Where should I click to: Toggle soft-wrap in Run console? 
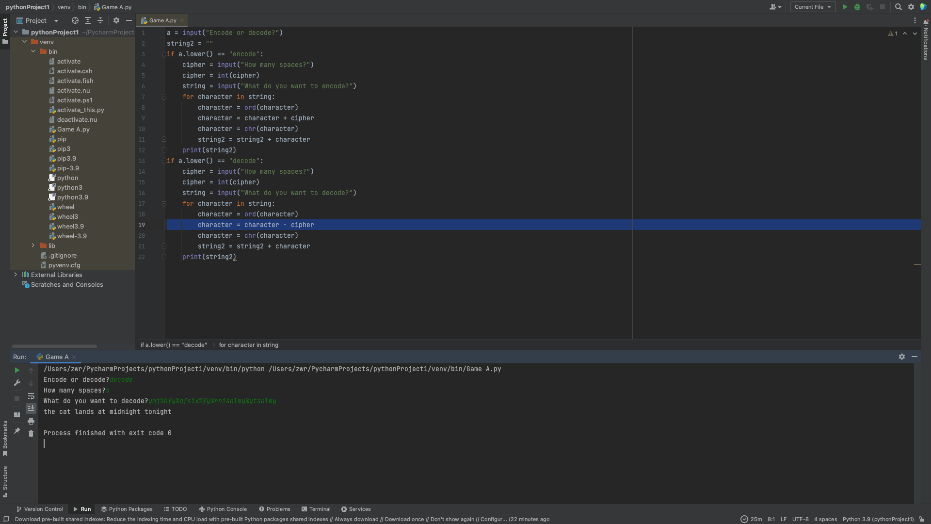[x=31, y=396]
